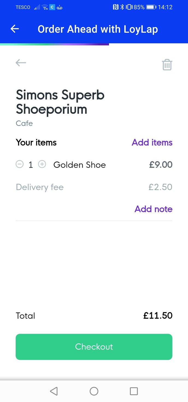
Task: Tap Add note link
Action: pyautogui.click(x=153, y=209)
